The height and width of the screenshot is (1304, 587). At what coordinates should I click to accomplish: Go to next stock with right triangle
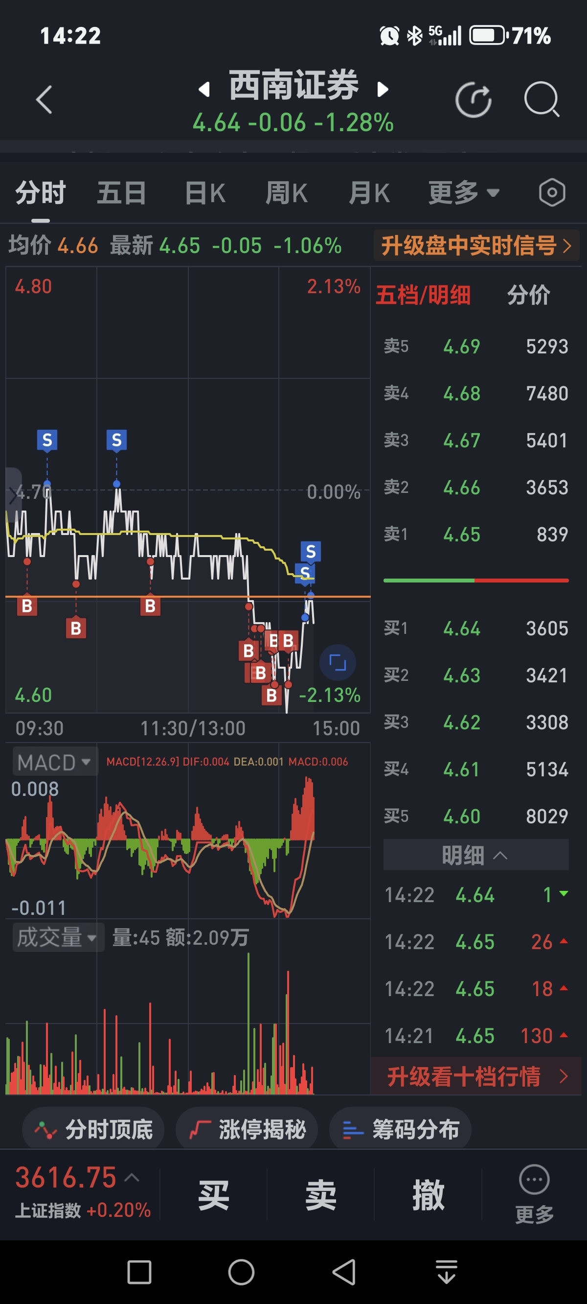(383, 90)
